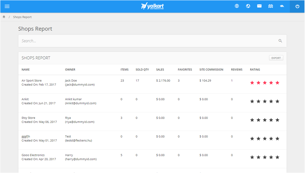Click Created On: Jun 21, 2017
Screen dimensions: 305x173
[x=38, y=103]
